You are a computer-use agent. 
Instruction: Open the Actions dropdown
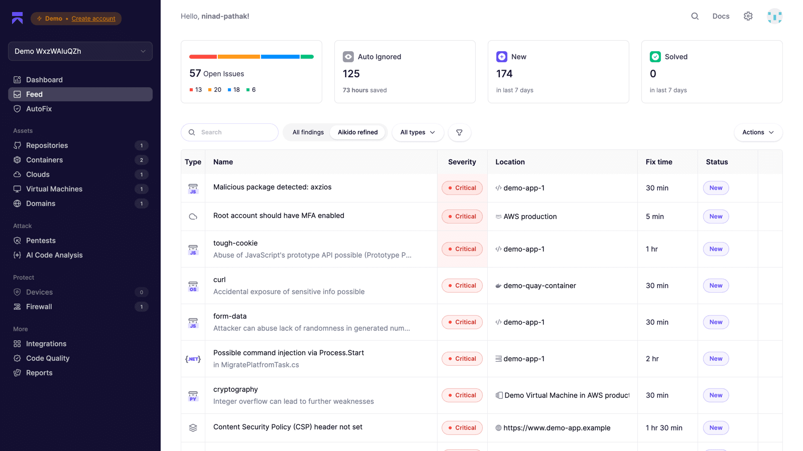click(x=758, y=132)
